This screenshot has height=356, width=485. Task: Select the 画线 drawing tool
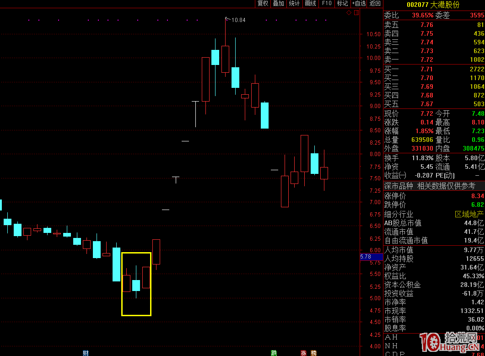310,3
